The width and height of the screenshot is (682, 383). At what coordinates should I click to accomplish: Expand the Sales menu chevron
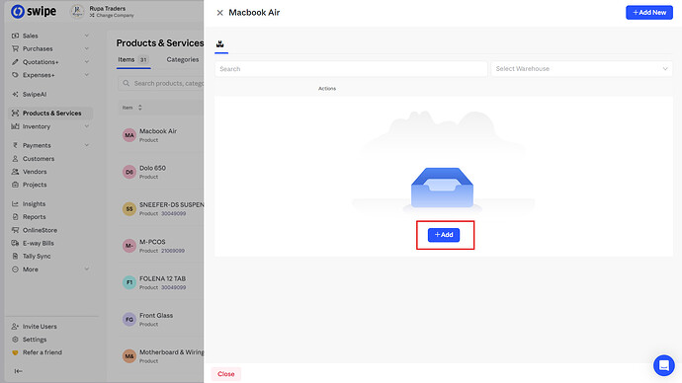point(87,36)
